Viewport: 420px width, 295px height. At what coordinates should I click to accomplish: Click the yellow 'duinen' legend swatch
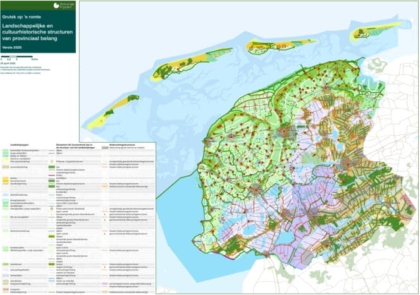(6, 178)
